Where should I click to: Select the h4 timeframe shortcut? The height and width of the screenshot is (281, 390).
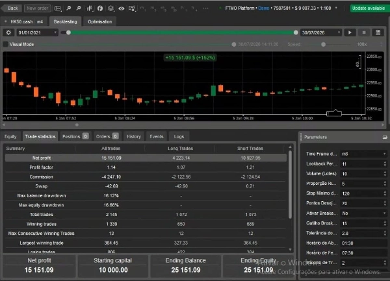(194, 8)
